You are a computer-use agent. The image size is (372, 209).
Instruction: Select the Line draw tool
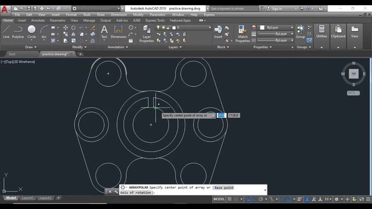[x=6, y=31]
